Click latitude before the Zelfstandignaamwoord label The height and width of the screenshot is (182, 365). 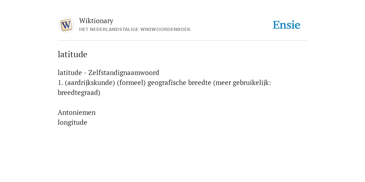[x=70, y=73]
